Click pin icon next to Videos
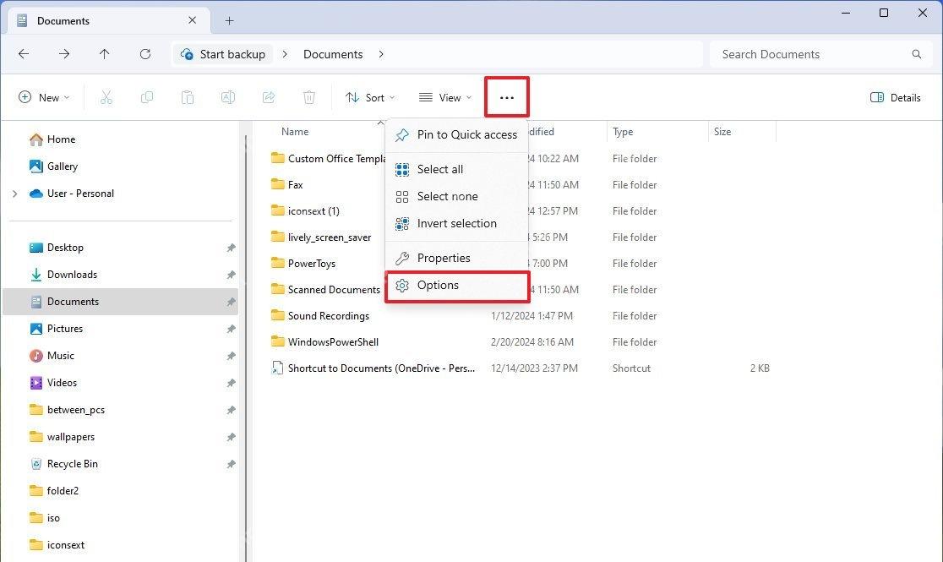The image size is (943, 562). [231, 384]
